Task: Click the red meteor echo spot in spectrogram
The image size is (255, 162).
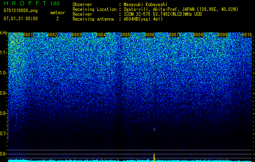Action: click(154, 129)
